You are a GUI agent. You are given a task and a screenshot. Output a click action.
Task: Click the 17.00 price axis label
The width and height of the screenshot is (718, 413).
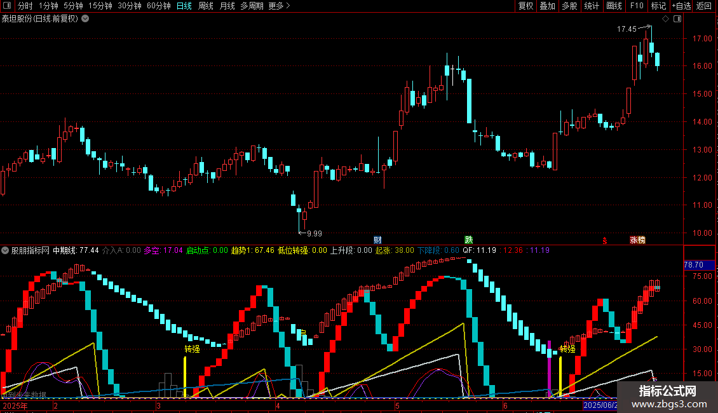tap(702, 39)
